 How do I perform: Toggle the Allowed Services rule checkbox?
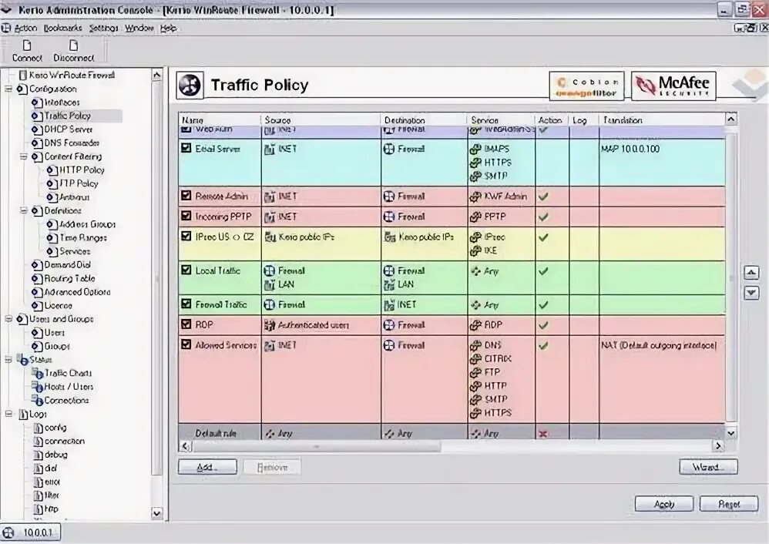[186, 344]
